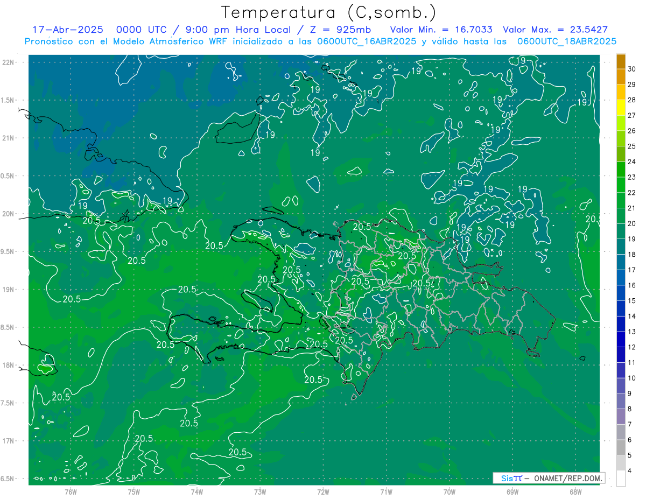
Task: Click the '26' value on the color scale
Action: click(631, 131)
